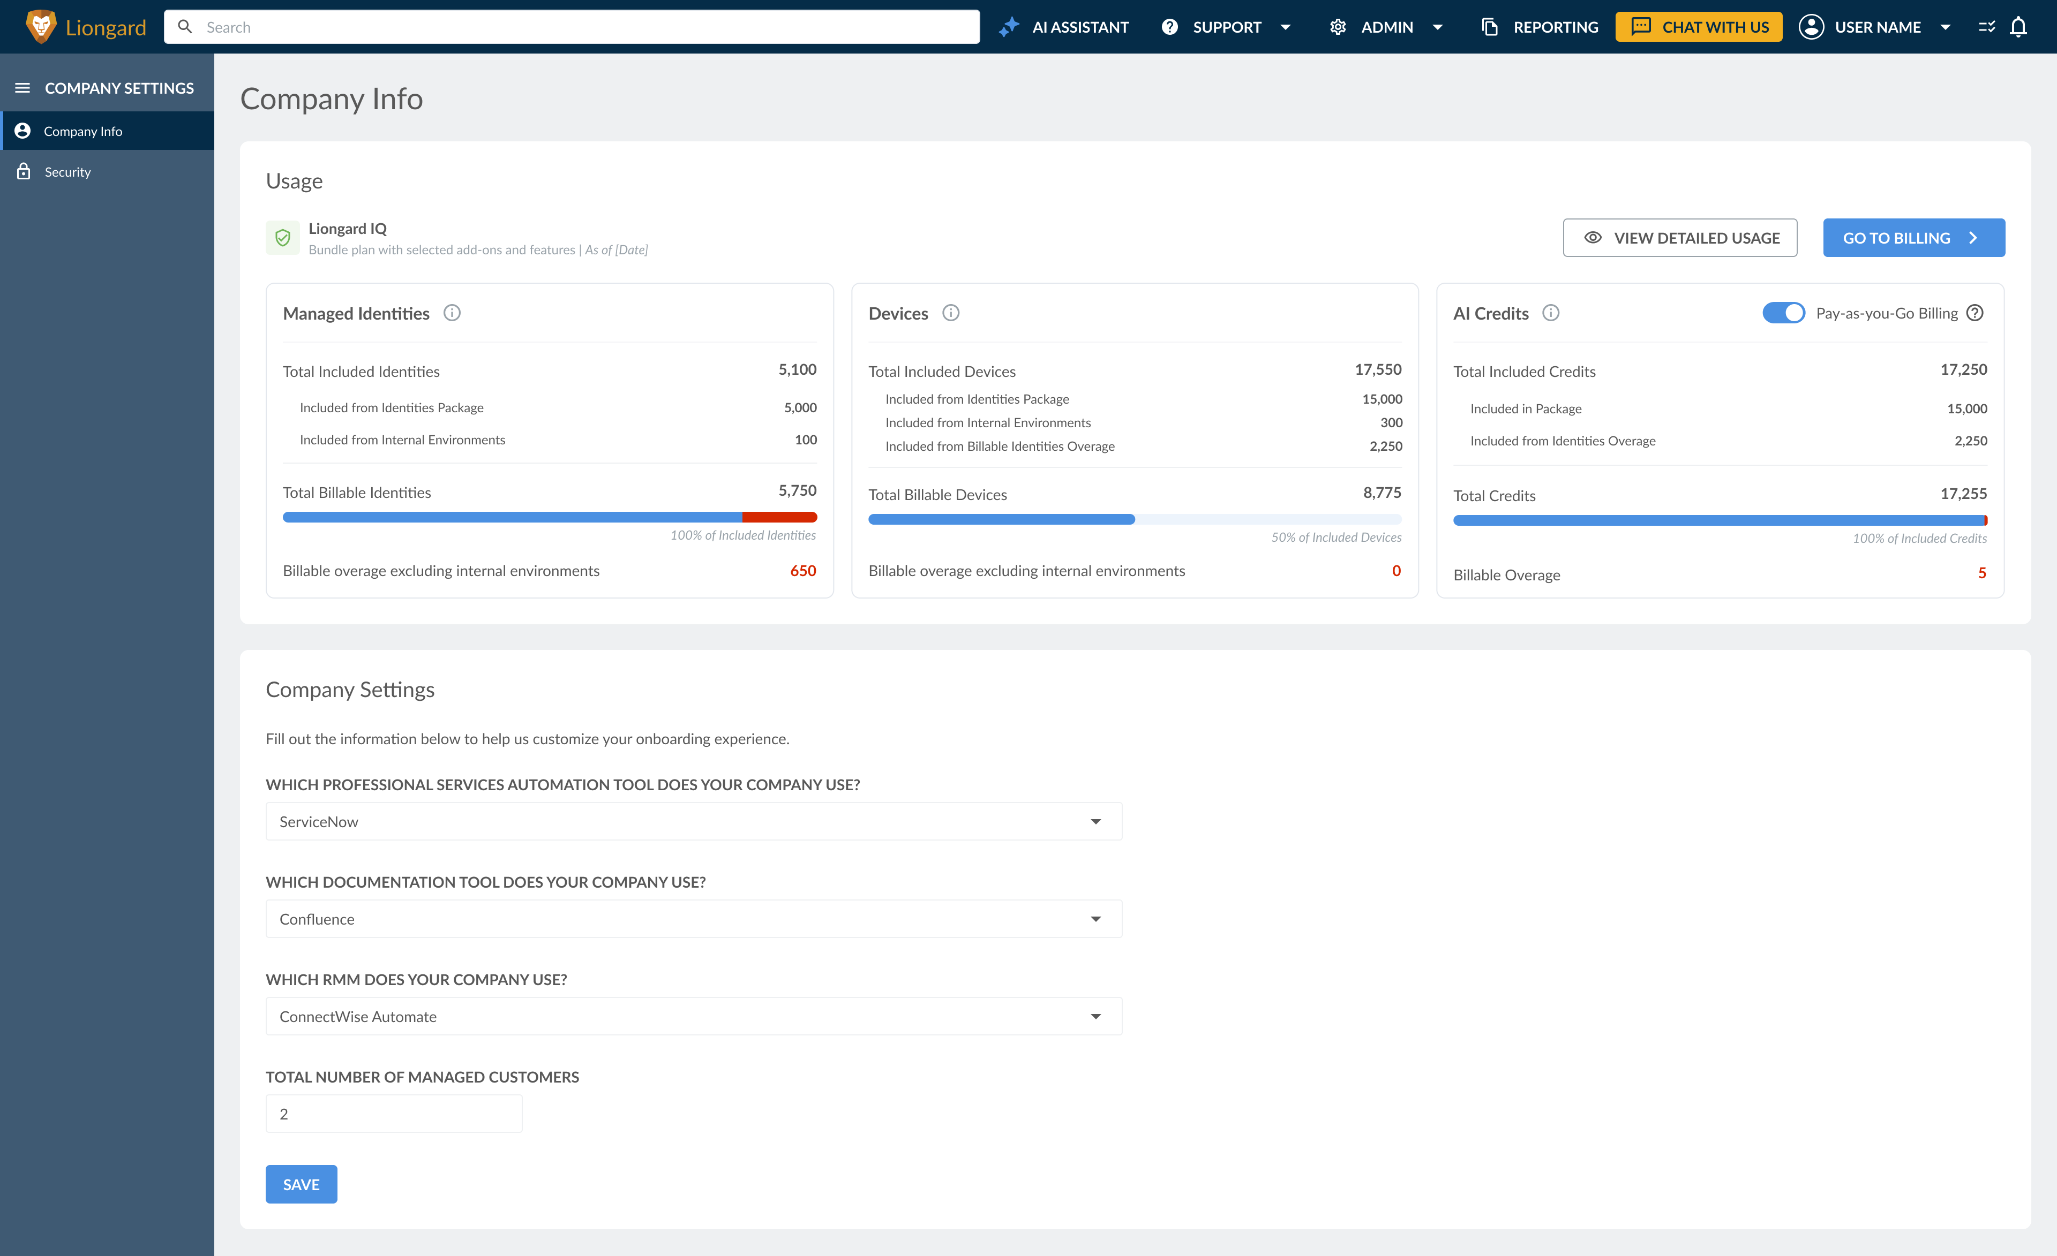Open the notifications bell
Screen dimensions: 2057x1256
[x=2018, y=27]
